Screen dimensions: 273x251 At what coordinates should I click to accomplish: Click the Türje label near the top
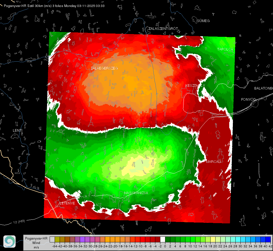click(x=151, y=17)
